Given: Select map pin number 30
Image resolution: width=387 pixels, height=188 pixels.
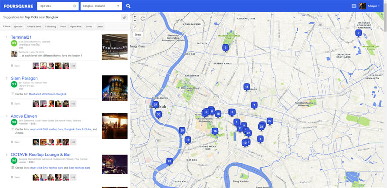Looking at the screenshot, I should click(x=159, y=115).
